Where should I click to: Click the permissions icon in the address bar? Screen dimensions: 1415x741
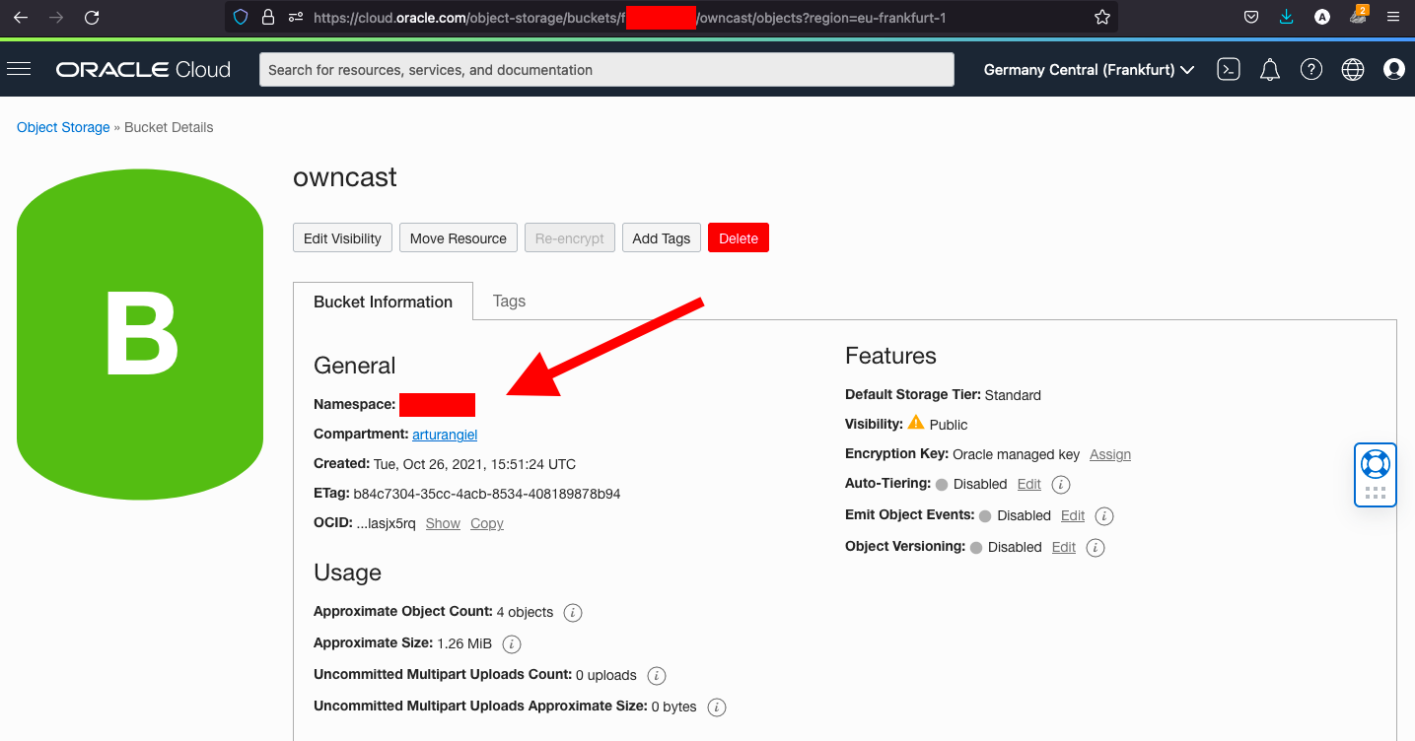tap(295, 18)
